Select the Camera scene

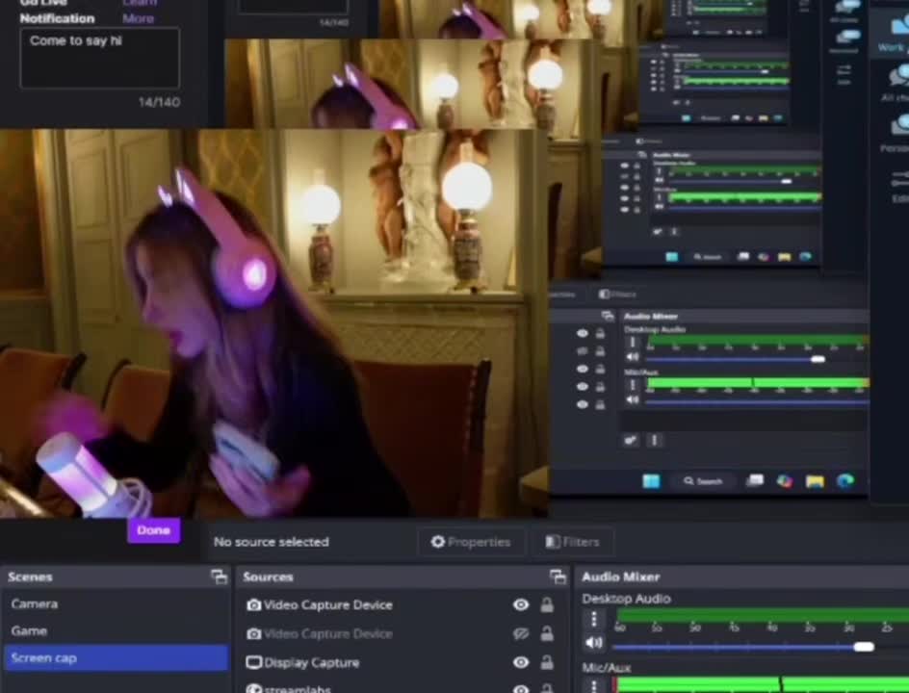pyautogui.click(x=116, y=603)
